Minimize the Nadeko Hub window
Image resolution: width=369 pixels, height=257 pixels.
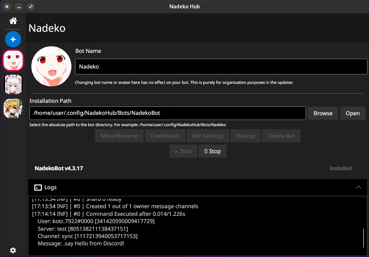pos(19,7)
